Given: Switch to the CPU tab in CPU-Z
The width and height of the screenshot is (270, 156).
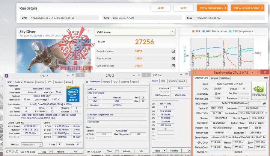Looking at the screenshot, I should 9,82.
